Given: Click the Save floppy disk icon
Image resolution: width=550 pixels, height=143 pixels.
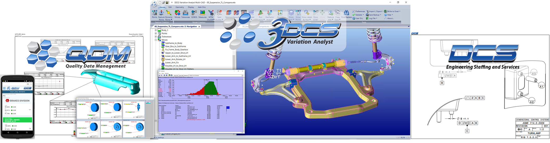Looking at the screenshot, I should (167, 3).
